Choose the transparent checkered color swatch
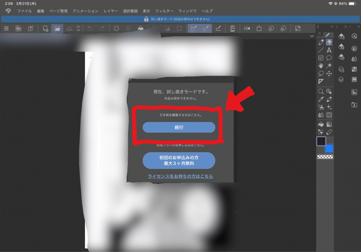 pyautogui.click(x=325, y=157)
